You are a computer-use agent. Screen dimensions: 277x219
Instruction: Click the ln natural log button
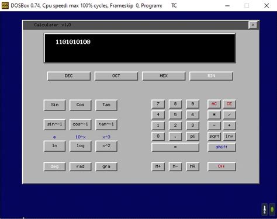55,146
